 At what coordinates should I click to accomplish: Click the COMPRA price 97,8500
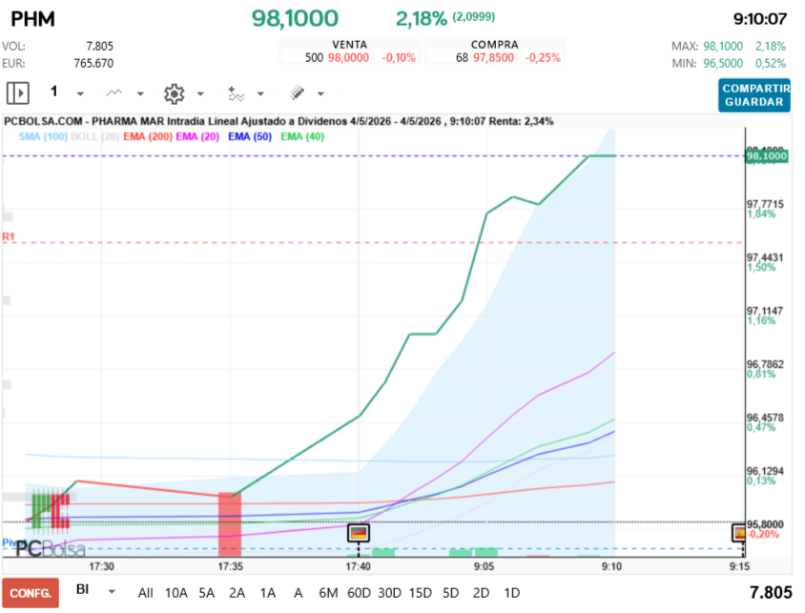(493, 57)
